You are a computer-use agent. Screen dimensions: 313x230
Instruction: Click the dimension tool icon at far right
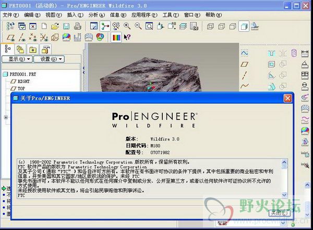click(305, 53)
